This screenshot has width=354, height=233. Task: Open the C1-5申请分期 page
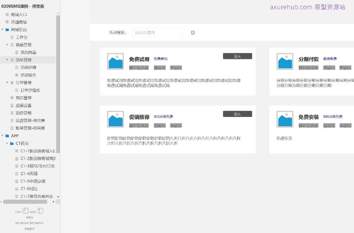click(33, 181)
